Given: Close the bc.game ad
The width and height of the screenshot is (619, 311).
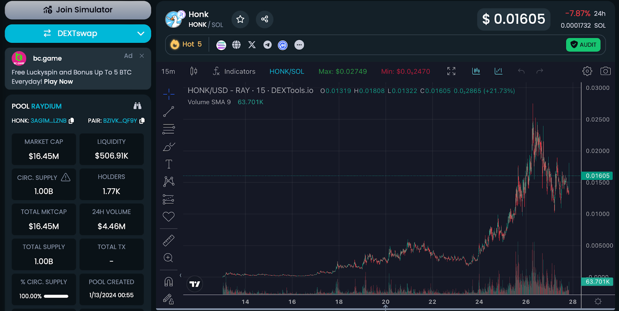Looking at the screenshot, I should pyautogui.click(x=142, y=56).
